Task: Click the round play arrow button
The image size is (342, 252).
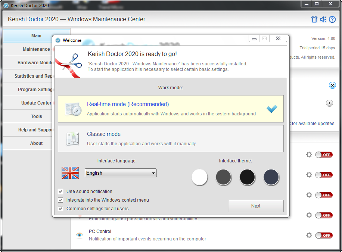Action: 329,103
